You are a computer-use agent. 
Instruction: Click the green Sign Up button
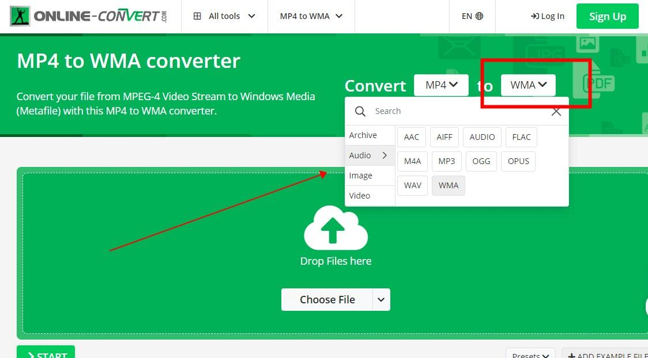point(608,16)
